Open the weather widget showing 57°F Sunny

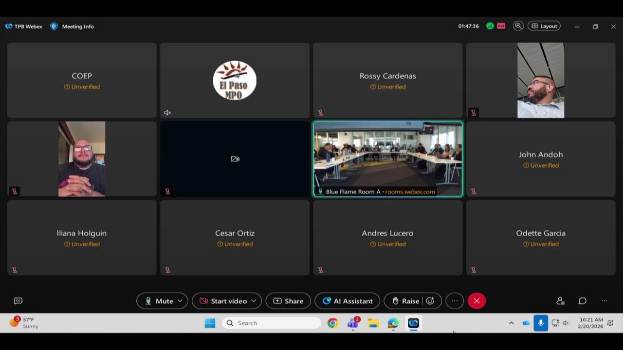click(24, 323)
